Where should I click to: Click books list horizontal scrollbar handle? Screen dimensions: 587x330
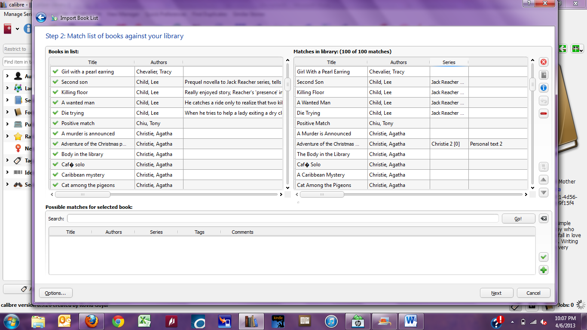tap(83, 194)
